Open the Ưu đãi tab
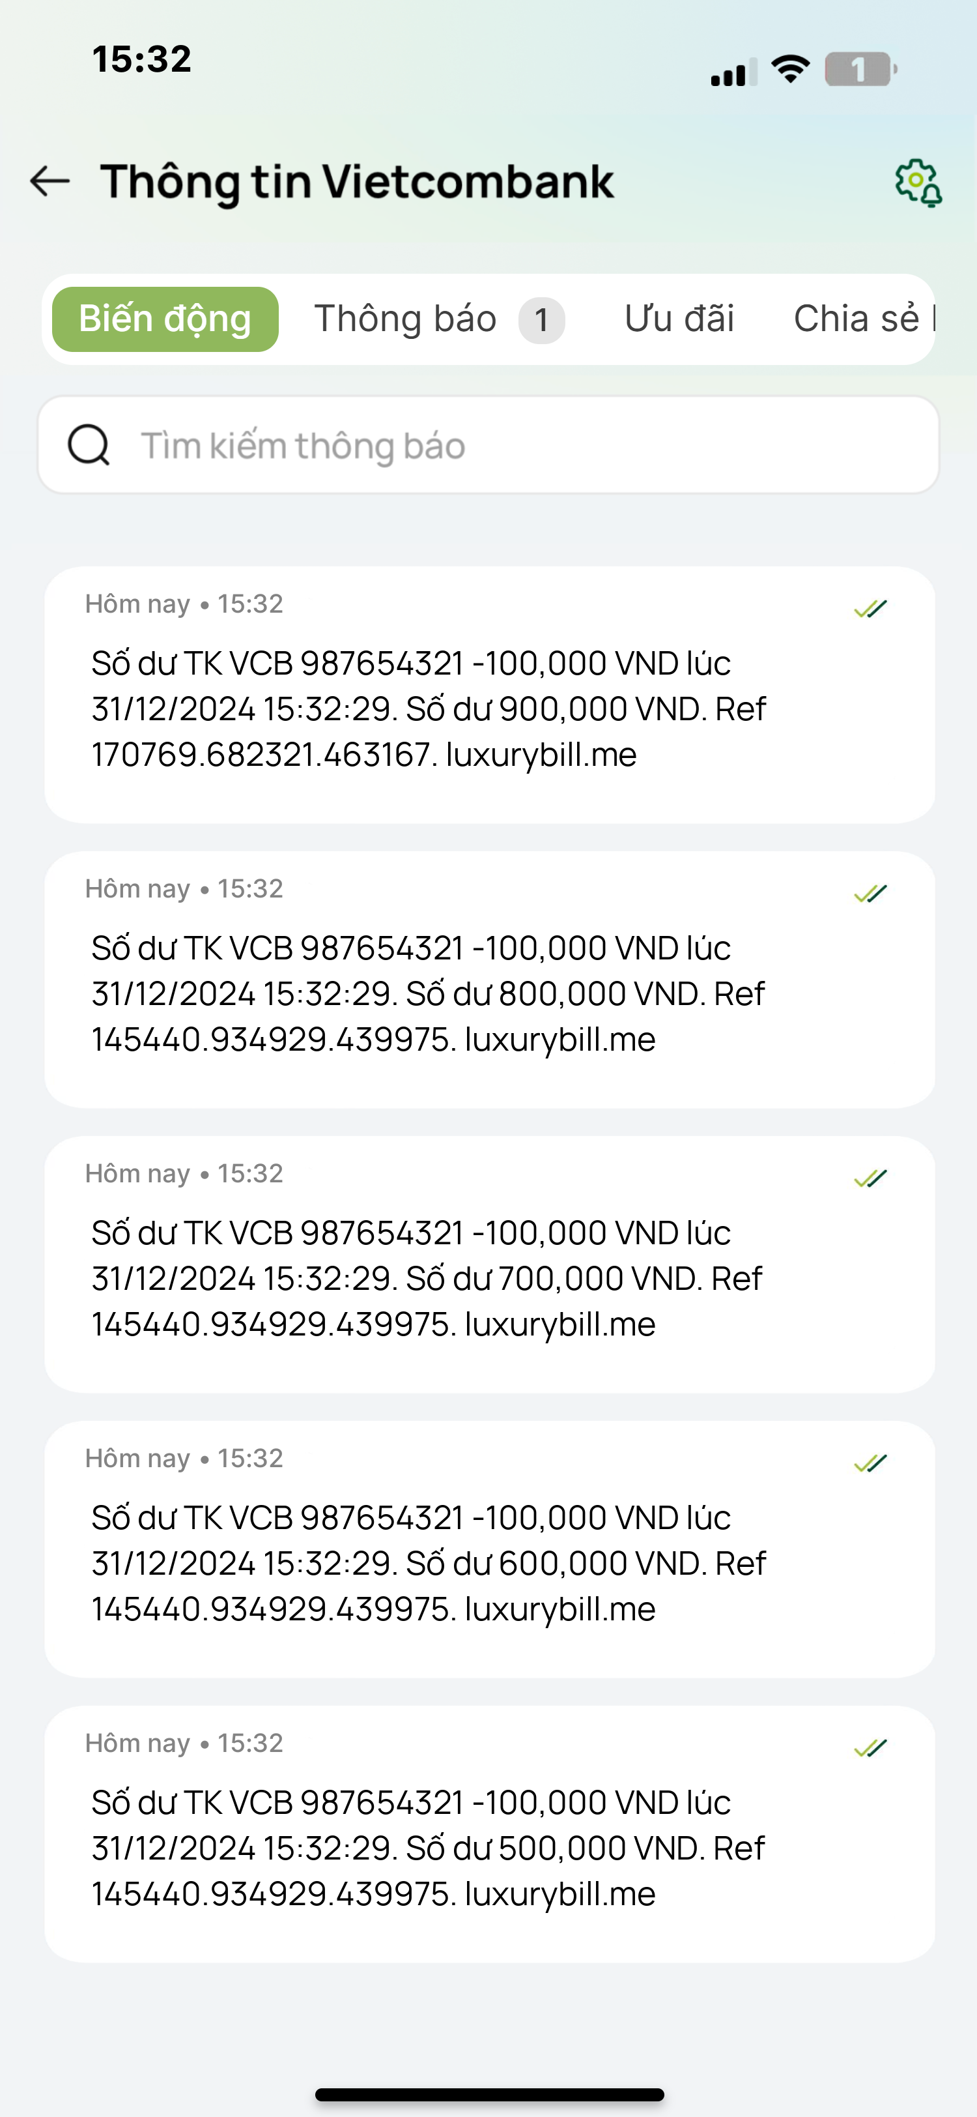The height and width of the screenshot is (2117, 977). 679,319
